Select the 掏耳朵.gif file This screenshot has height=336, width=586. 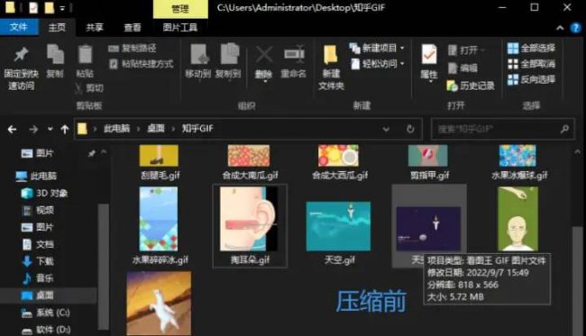(x=250, y=226)
